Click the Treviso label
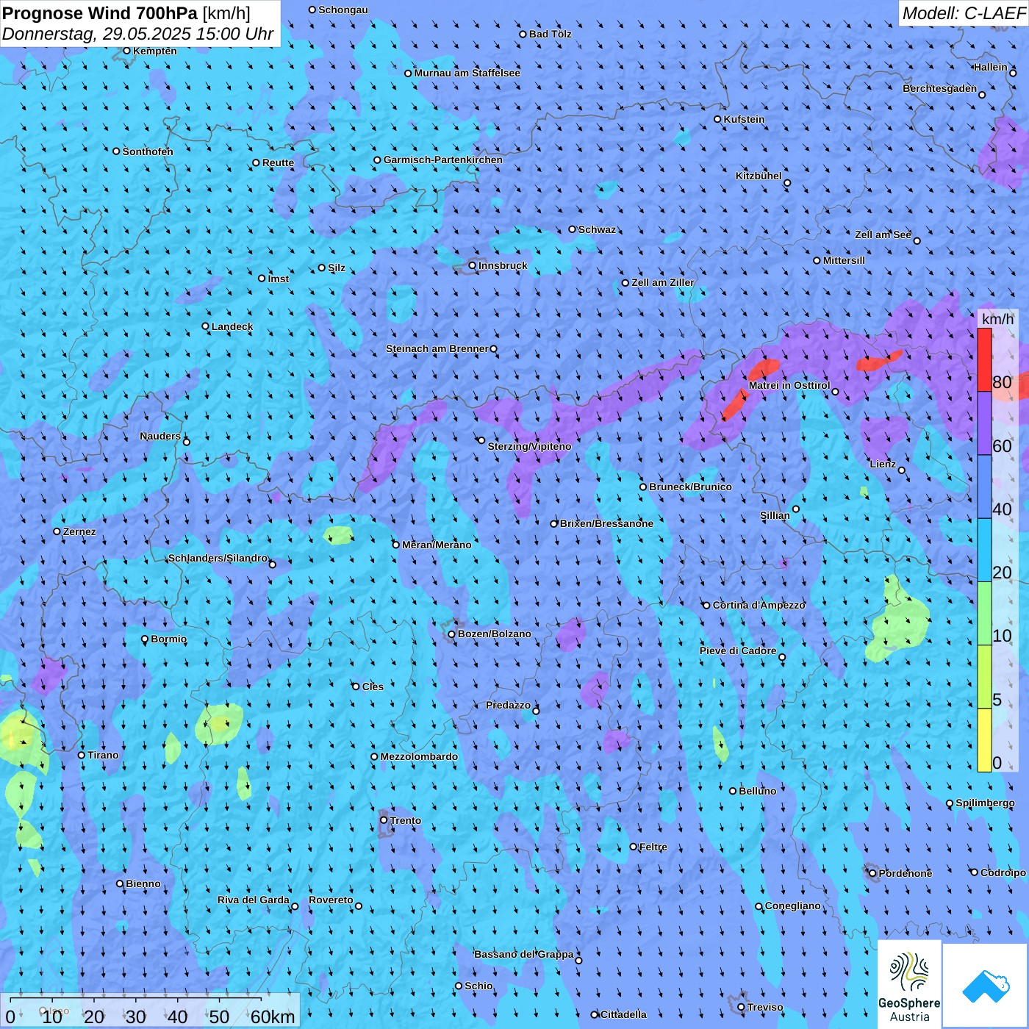The image size is (1029, 1029). pyautogui.click(x=765, y=1007)
